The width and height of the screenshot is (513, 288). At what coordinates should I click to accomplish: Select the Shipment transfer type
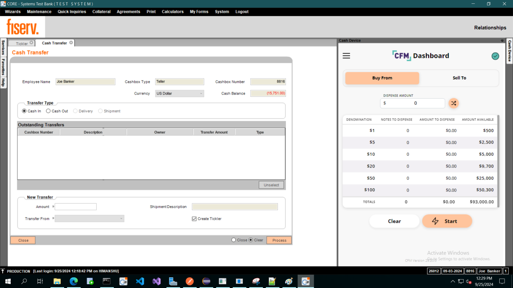[x=100, y=111]
